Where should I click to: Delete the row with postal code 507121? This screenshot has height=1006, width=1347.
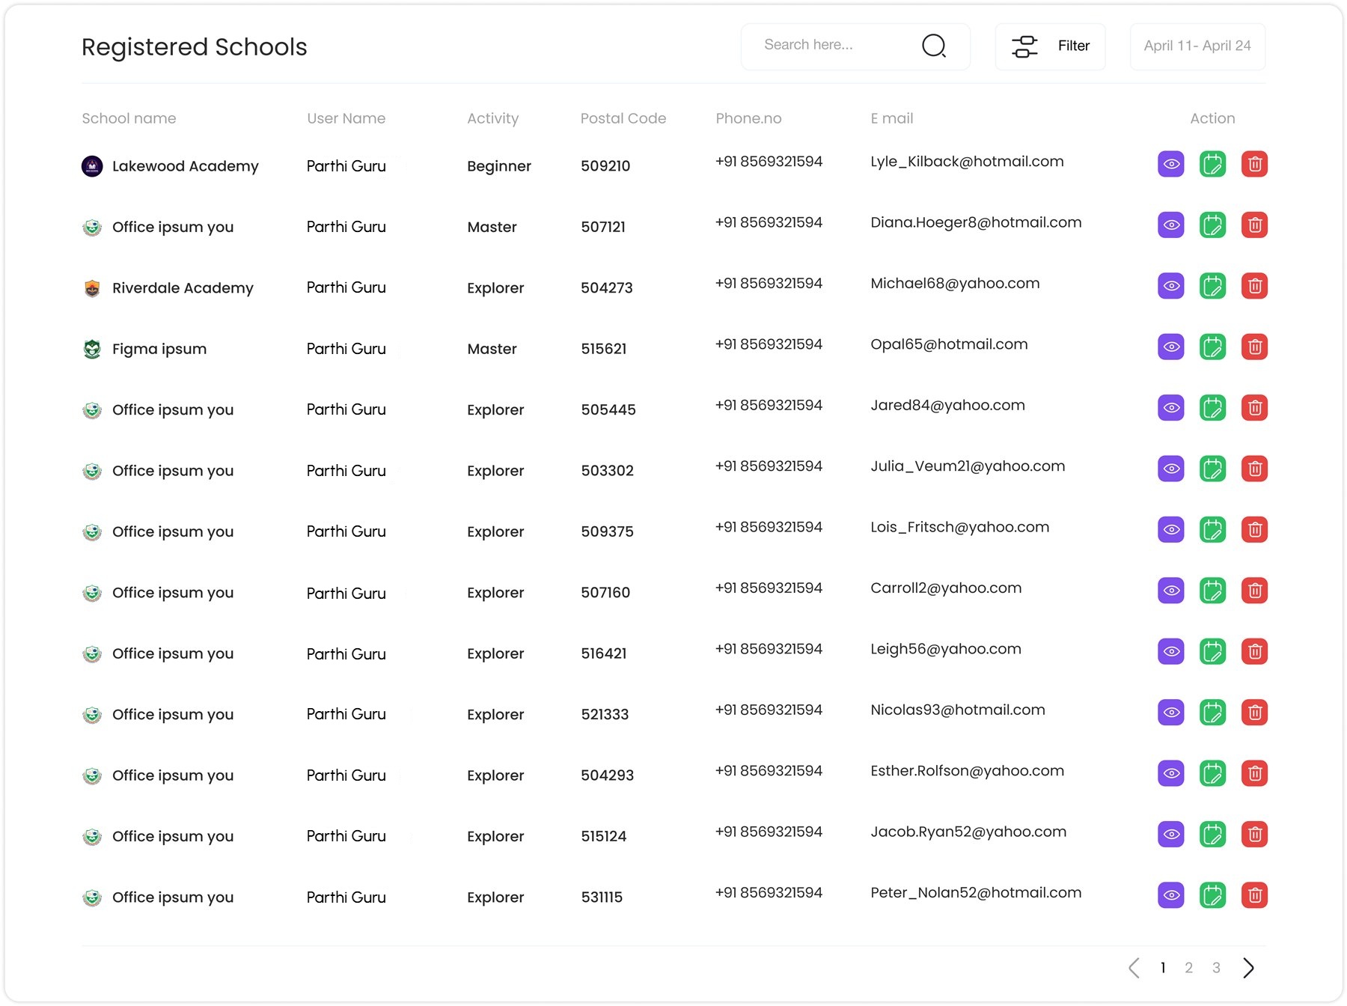[1255, 225]
